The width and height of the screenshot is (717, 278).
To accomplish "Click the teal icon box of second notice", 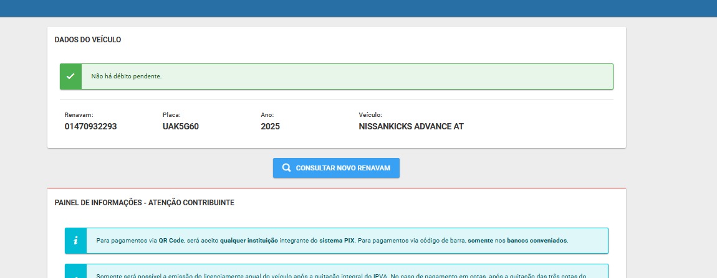I will pyautogui.click(x=75, y=272).
